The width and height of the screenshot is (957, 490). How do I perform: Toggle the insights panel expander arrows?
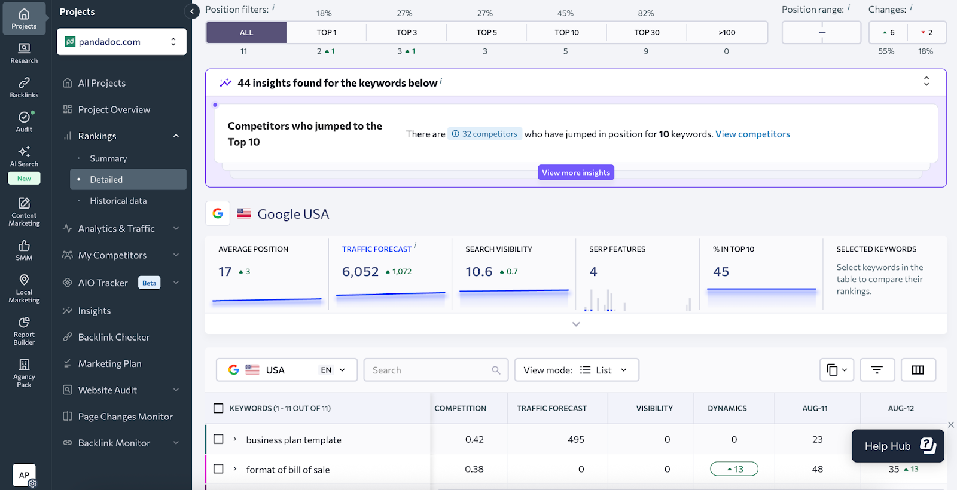(x=926, y=81)
